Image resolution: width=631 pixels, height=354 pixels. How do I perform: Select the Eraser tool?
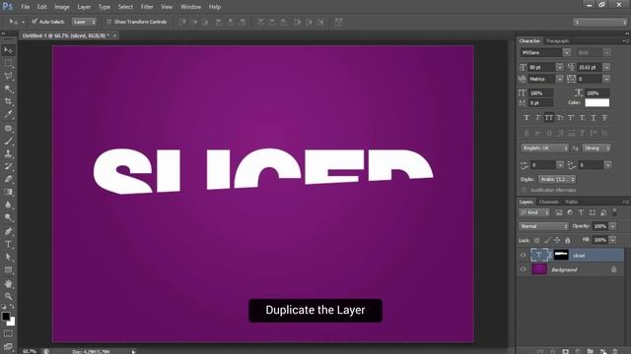pyautogui.click(x=8, y=179)
